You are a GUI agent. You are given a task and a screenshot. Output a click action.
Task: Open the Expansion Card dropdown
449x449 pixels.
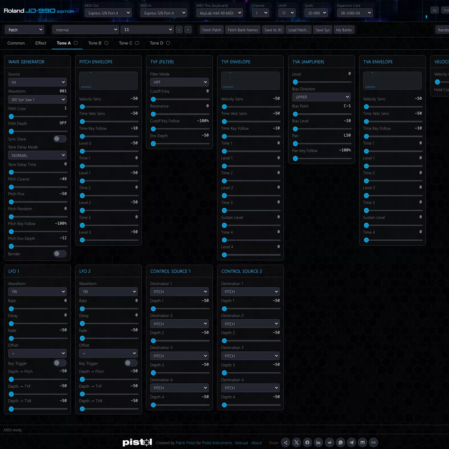[355, 13]
